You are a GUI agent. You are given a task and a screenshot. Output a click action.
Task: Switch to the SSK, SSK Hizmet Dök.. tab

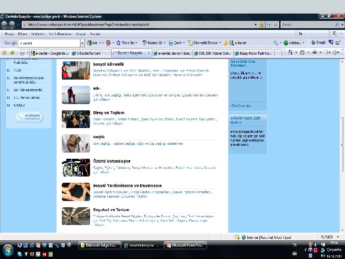[212, 53]
